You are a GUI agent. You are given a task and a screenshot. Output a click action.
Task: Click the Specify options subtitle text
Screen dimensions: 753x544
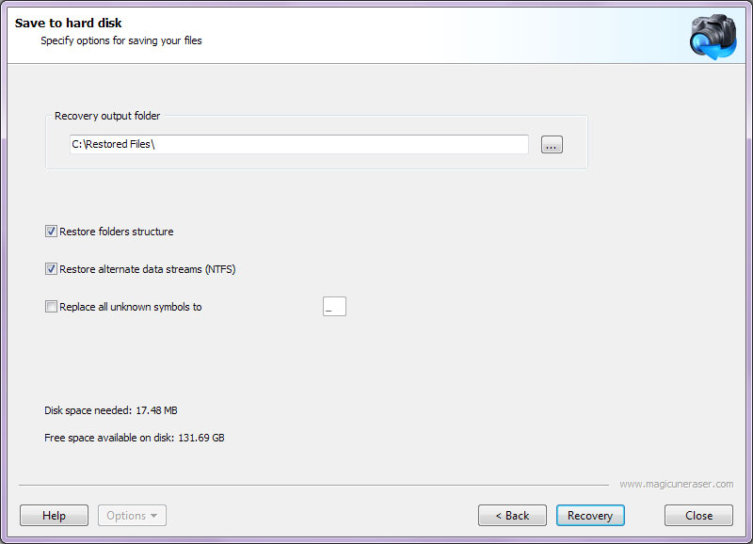pyautogui.click(x=120, y=40)
